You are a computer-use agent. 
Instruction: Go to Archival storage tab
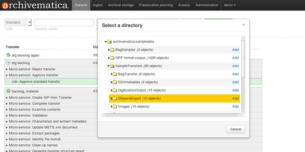tap(121, 5)
